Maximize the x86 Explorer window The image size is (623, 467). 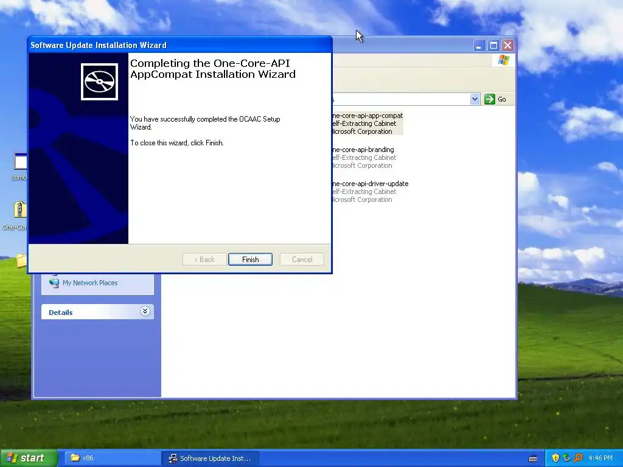point(493,46)
